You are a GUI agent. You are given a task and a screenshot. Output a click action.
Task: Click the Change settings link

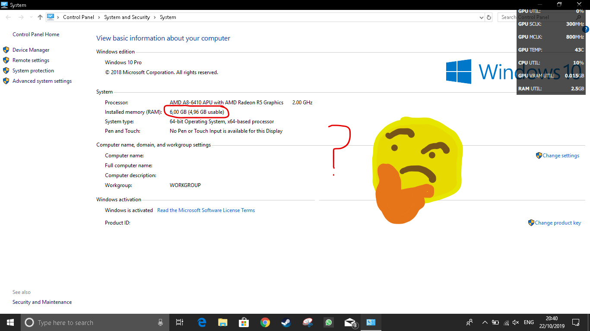click(561, 156)
